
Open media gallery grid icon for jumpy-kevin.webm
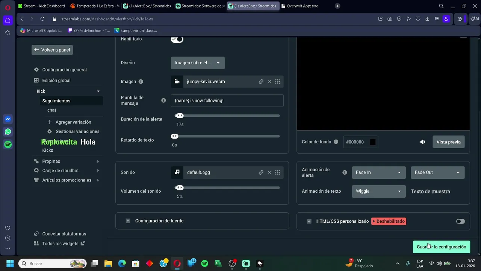tap(277, 82)
